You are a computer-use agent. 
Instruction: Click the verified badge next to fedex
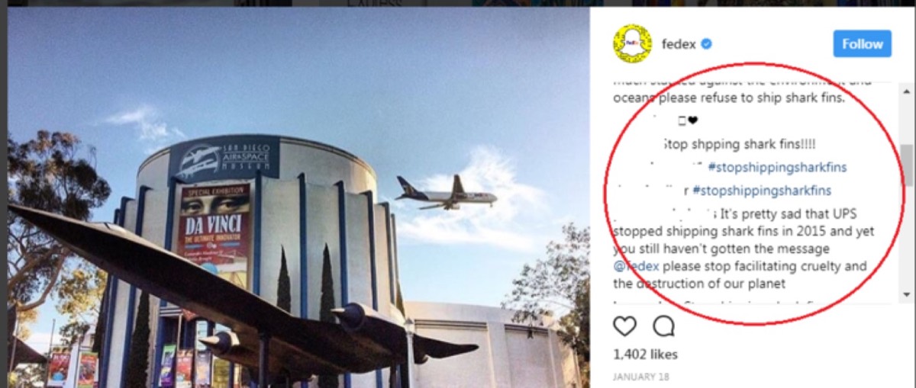click(x=707, y=44)
